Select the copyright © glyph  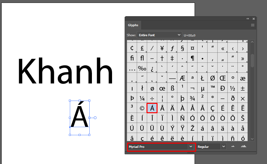click(142, 108)
